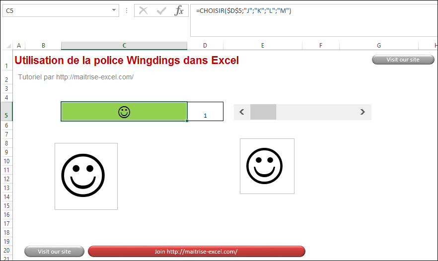Click the bottom-left Visit our site button
The height and width of the screenshot is (261, 438).
point(54,252)
